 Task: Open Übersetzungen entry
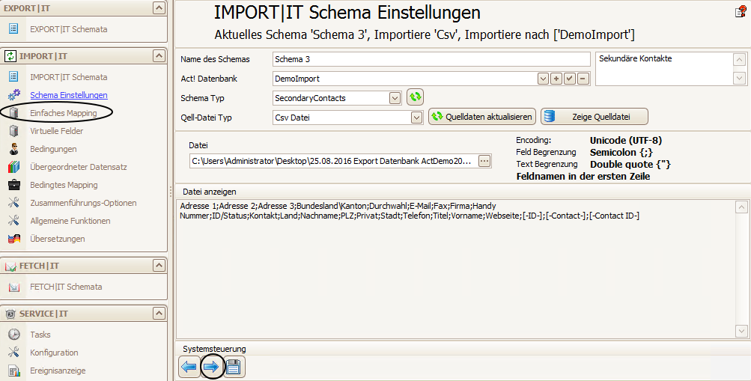(58, 238)
